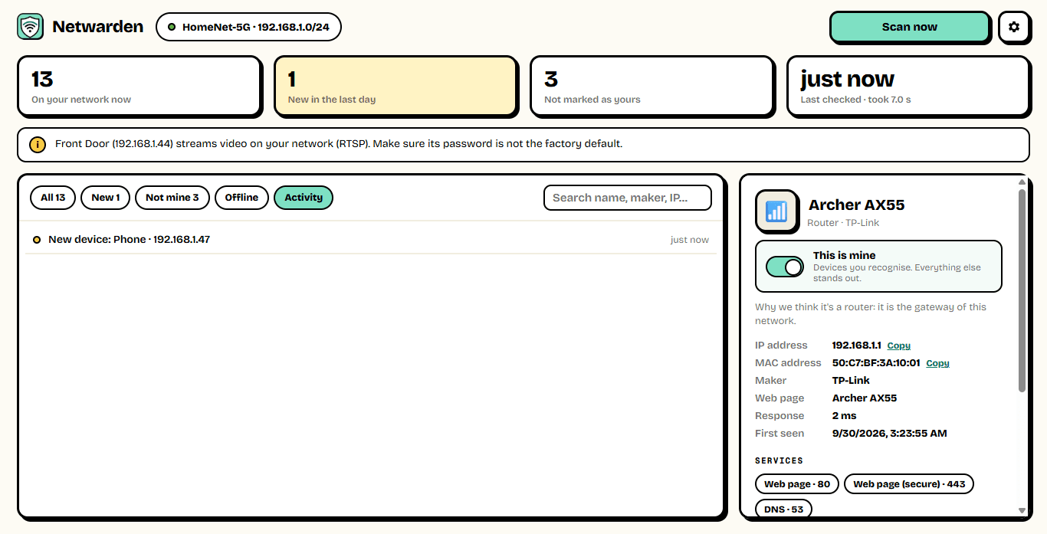Select the Offline filter tab

coord(241,198)
